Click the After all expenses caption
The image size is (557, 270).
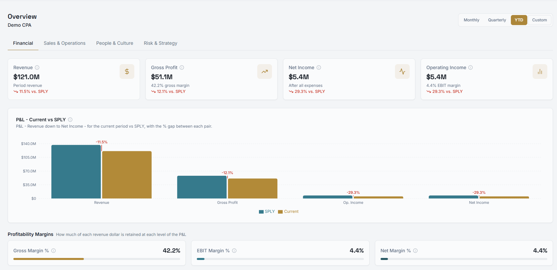(305, 86)
